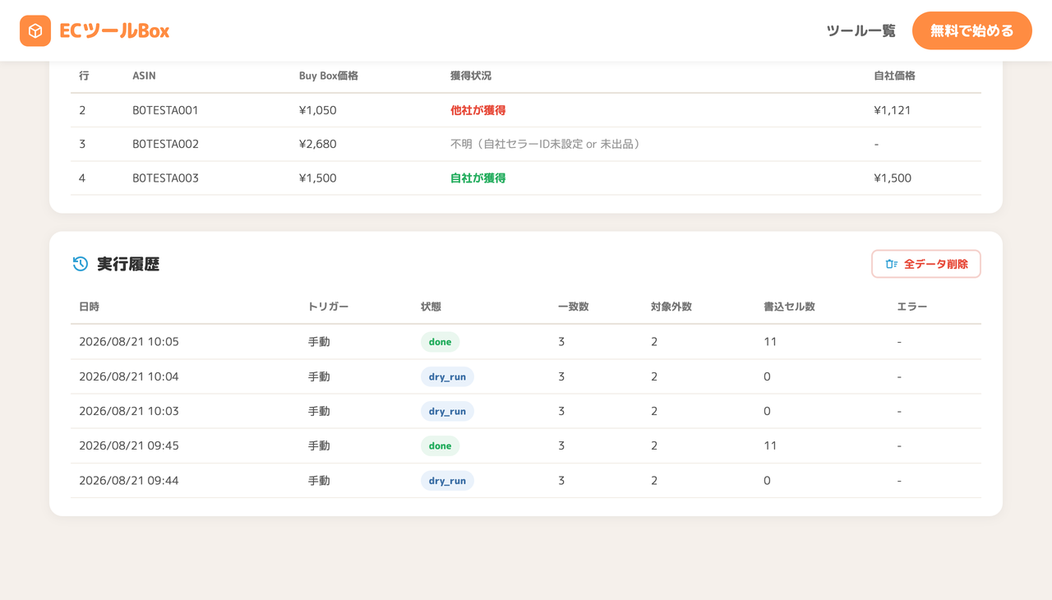Image resolution: width=1052 pixels, height=600 pixels.
Task: Click Buy Box price ¥1,050
Action: 317,110
